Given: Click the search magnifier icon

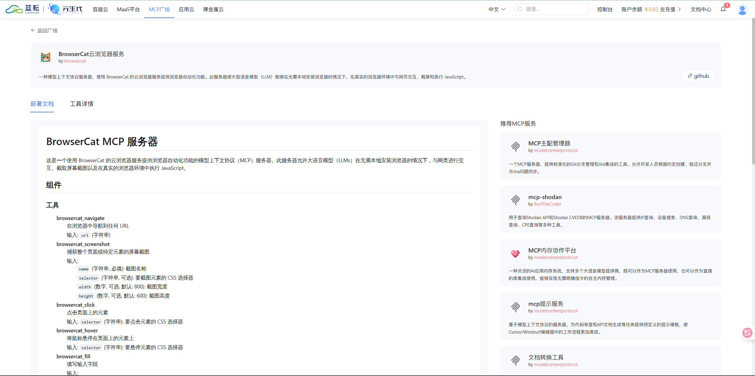Looking at the screenshot, I should point(520,9).
